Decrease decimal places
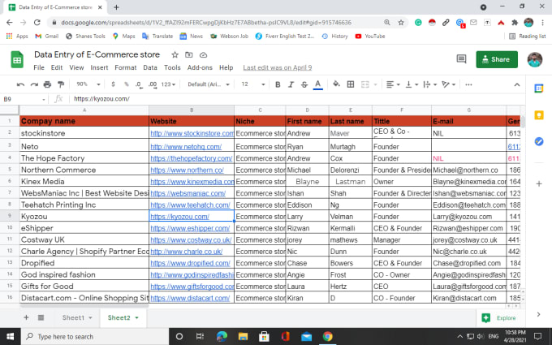The height and width of the screenshot is (345, 552). pos(139,84)
